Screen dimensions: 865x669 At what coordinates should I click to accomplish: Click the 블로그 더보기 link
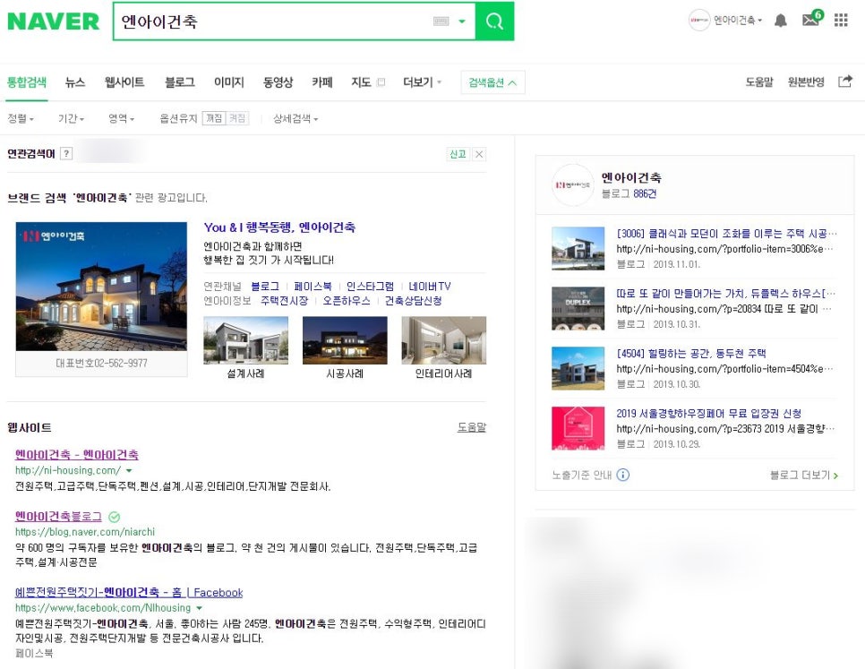coord(804,475)
